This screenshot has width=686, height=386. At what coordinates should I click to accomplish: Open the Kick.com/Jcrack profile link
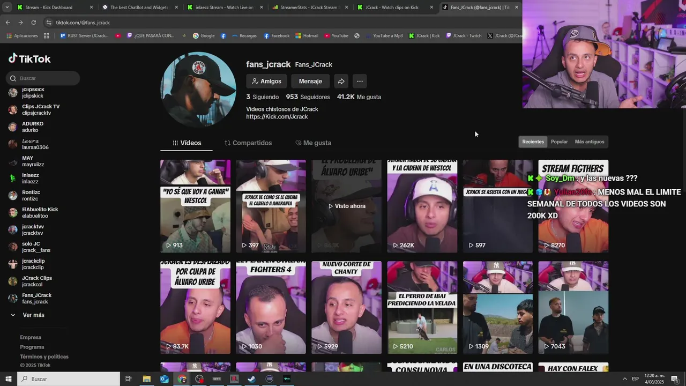tap(277, 117)
